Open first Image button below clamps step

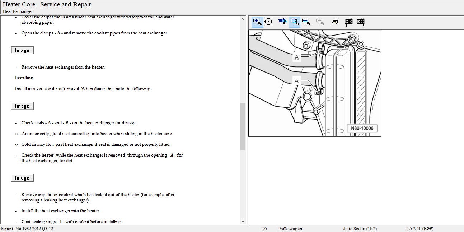pos(22,51)
